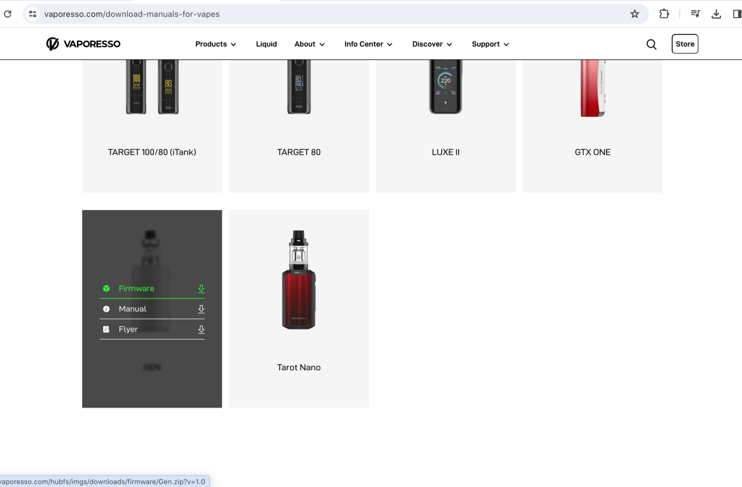This screenshot has height=487, width=742.
Task: Click the Manual download arrow
Action: [201, 309]
